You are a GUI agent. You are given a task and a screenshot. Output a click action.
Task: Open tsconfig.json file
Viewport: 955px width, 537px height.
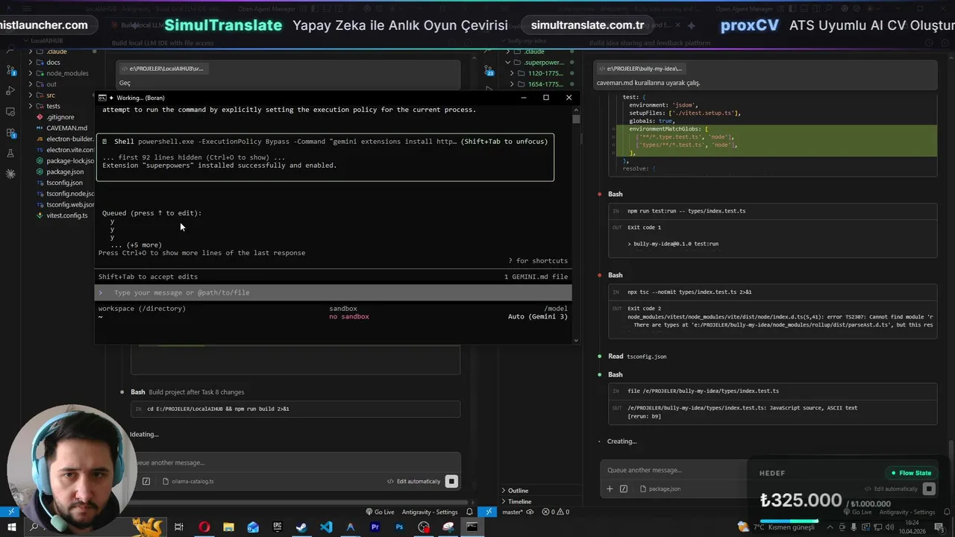pyautogui.click(x=64, y=183)
